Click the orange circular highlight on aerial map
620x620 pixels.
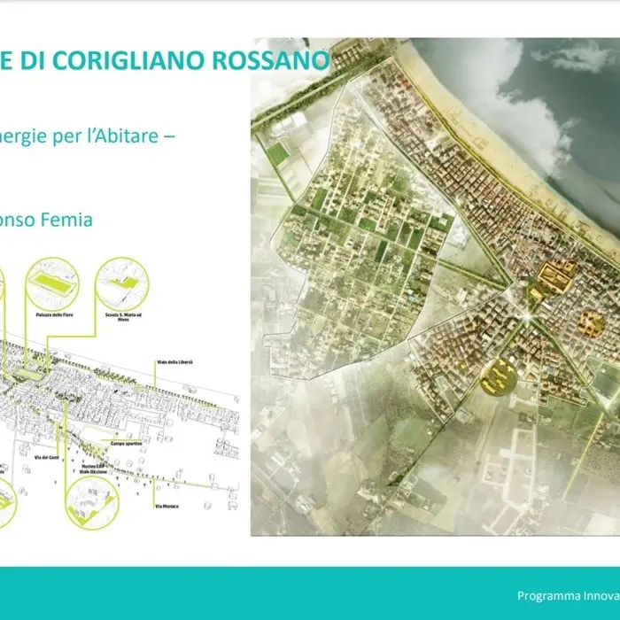[592, 323]
